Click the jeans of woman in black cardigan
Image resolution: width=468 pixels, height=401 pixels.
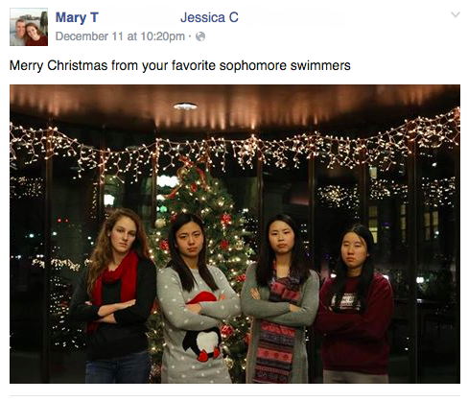[x=118, y=367]
